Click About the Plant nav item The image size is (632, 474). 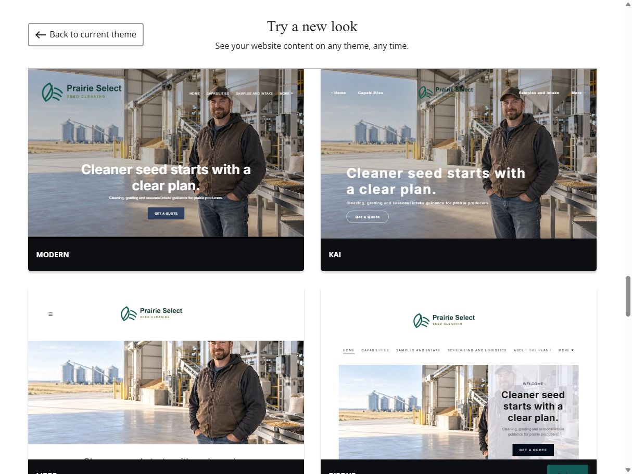(533, 350)
